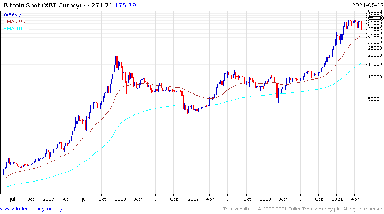Click the 2017 year label on time axis

(x=49, y=199)
